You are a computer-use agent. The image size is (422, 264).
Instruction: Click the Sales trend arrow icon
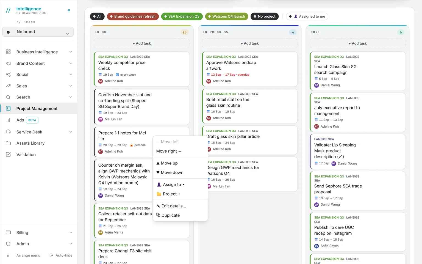tap(8, 86)
